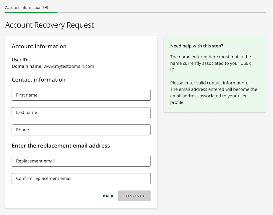Click the Contact information heading
This screenshot has width=273, height=215.
point(38,80)
